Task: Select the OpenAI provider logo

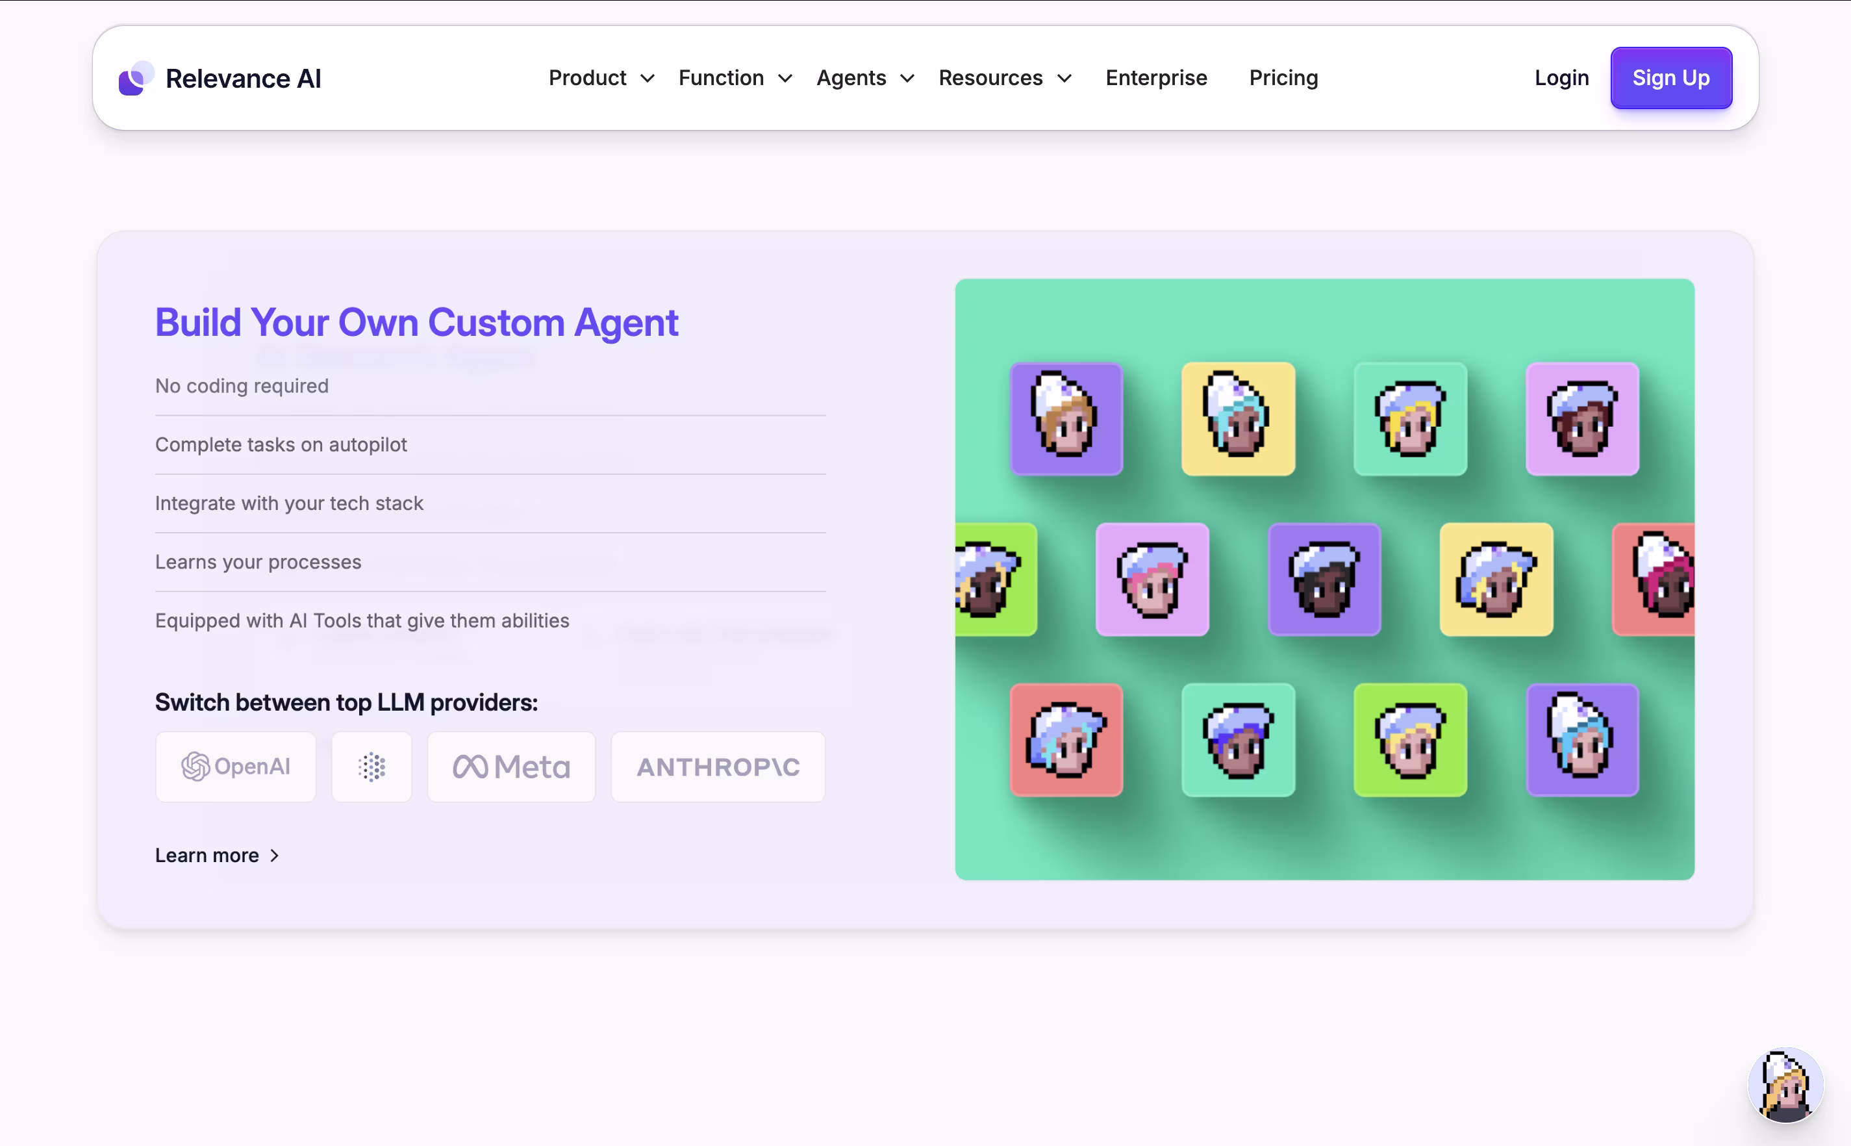Action: pyautogui.click(x=236, y=767)
